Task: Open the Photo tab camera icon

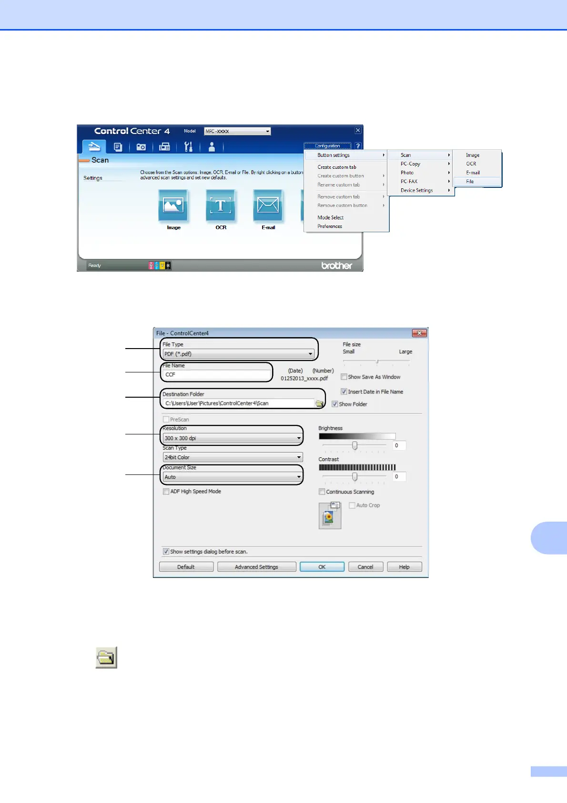Action: pos(141,147)
